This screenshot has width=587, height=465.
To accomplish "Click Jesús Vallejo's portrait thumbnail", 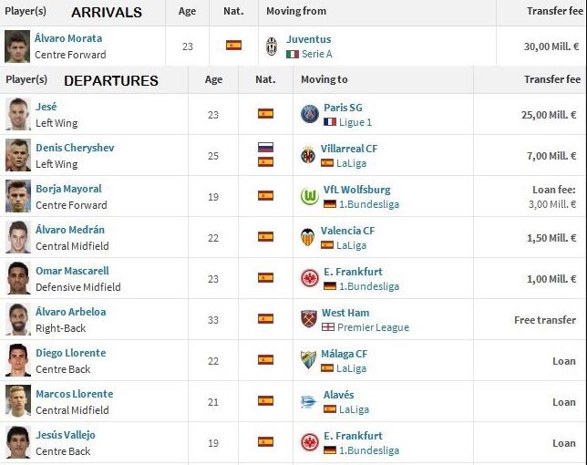I will tap(18, 442).
